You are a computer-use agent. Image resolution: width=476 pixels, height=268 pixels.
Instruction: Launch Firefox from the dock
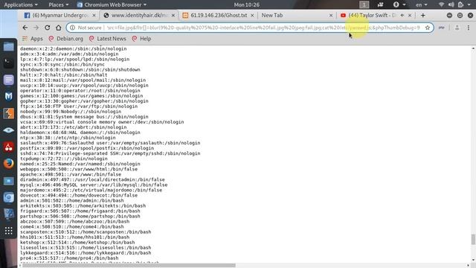pyautogui.click(x=8, y=164)
